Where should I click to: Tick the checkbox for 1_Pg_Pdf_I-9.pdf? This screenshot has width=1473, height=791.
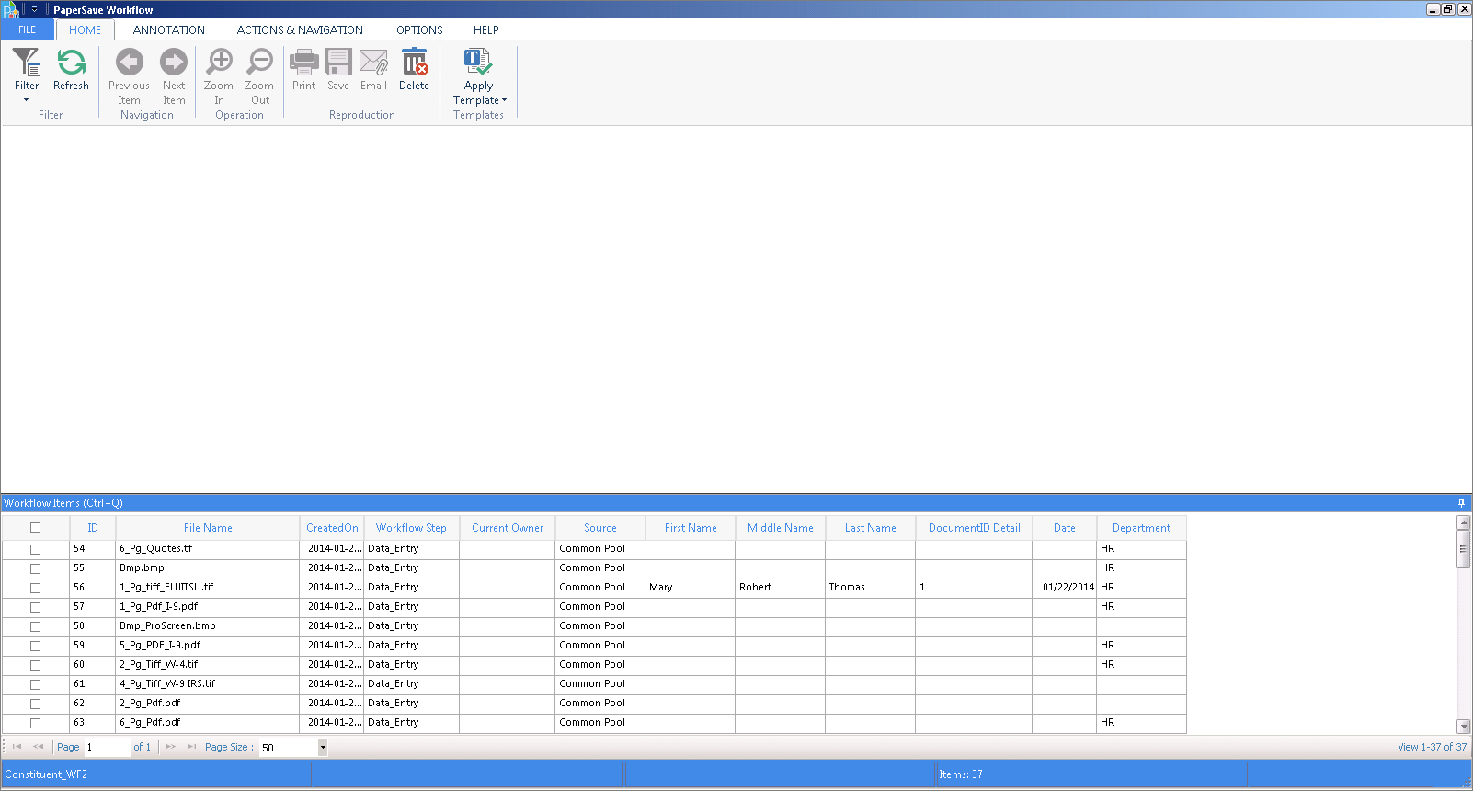pos(35,607)
